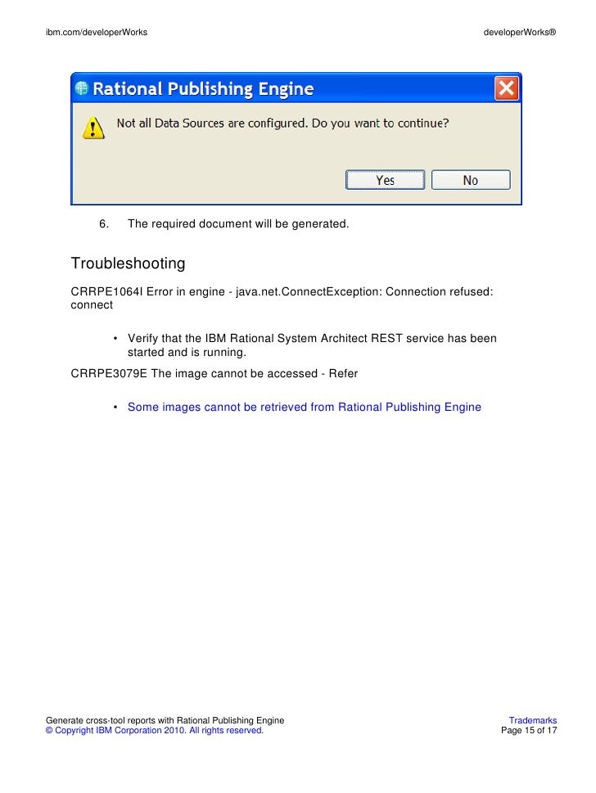
Task: Click the CRRPE1064I connection refused error text
Action: [x=282, y=299]
